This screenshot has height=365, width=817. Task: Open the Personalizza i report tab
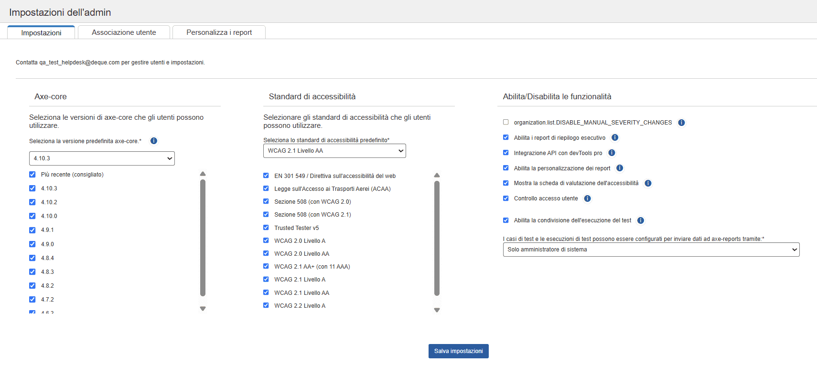219,32
